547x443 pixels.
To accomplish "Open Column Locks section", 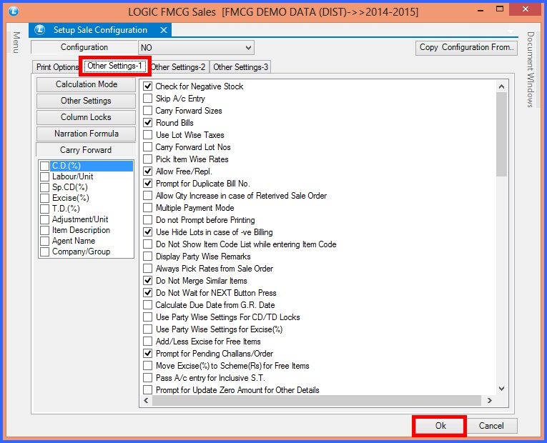I will pyautogui.click(x=87, y=117).
